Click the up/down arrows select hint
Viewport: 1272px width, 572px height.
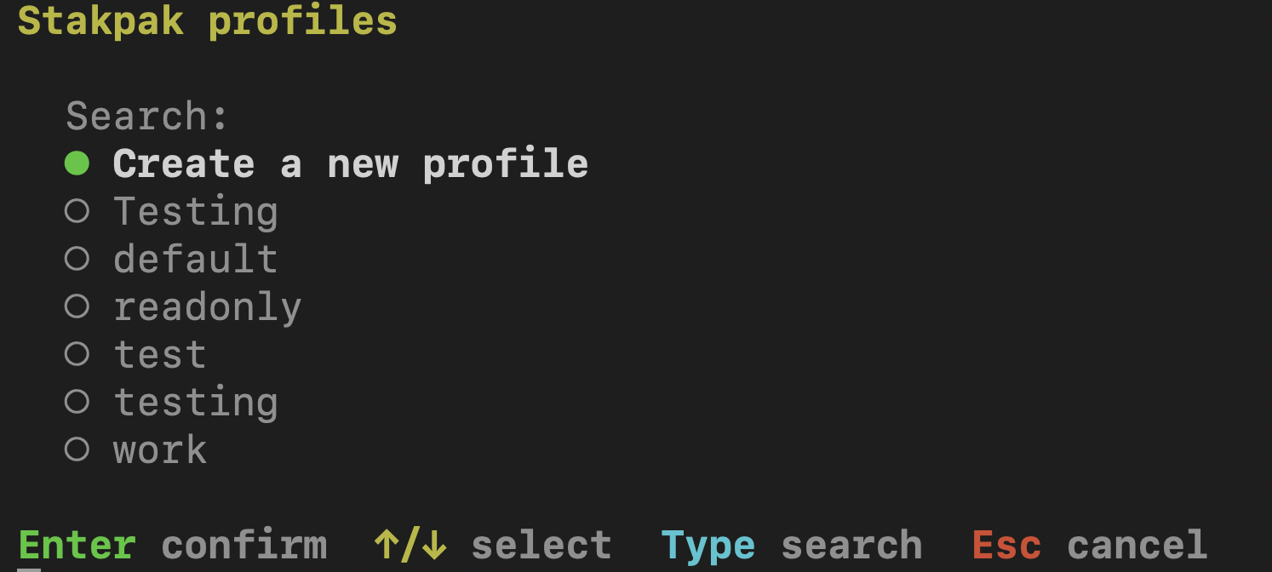coord(410,545)
